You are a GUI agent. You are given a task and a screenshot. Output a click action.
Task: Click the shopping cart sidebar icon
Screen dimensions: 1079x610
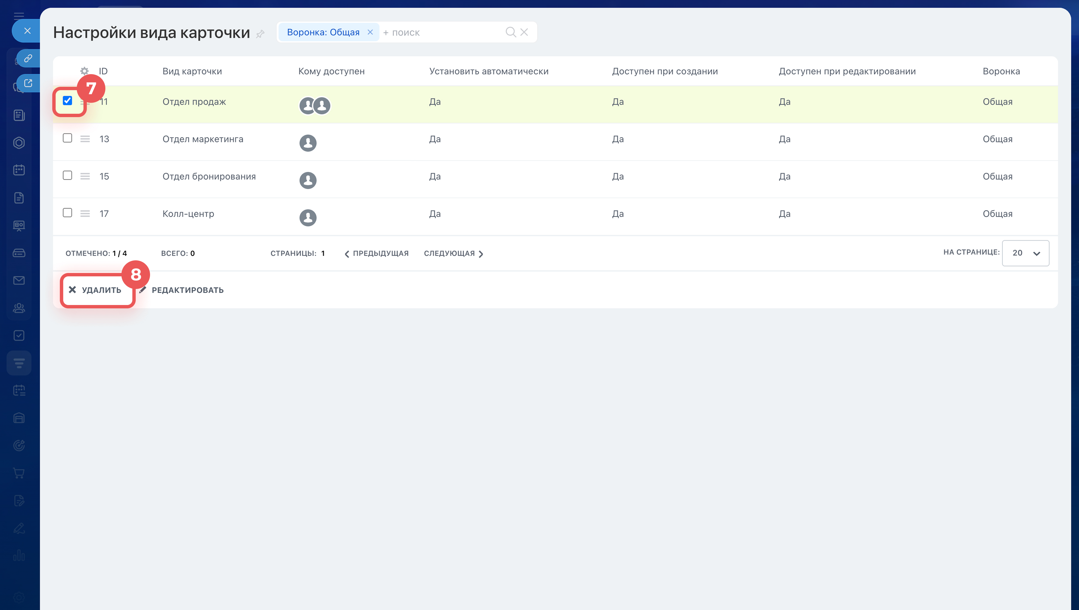point(19,473)
